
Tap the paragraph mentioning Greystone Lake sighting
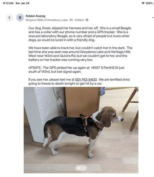coord(80,54)
